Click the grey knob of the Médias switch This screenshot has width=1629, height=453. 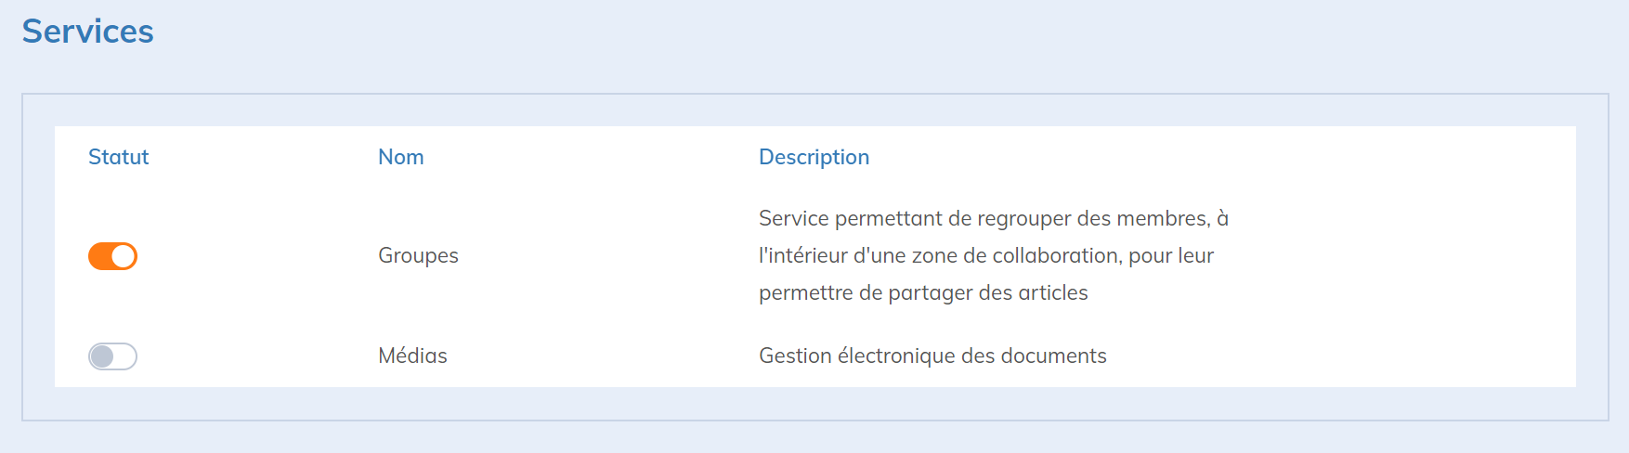[102, 356]
